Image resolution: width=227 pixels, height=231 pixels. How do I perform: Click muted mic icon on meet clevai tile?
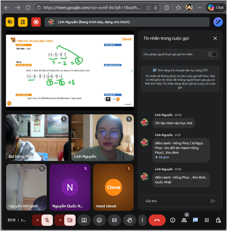pyautogui.click(x=129, y=169)
